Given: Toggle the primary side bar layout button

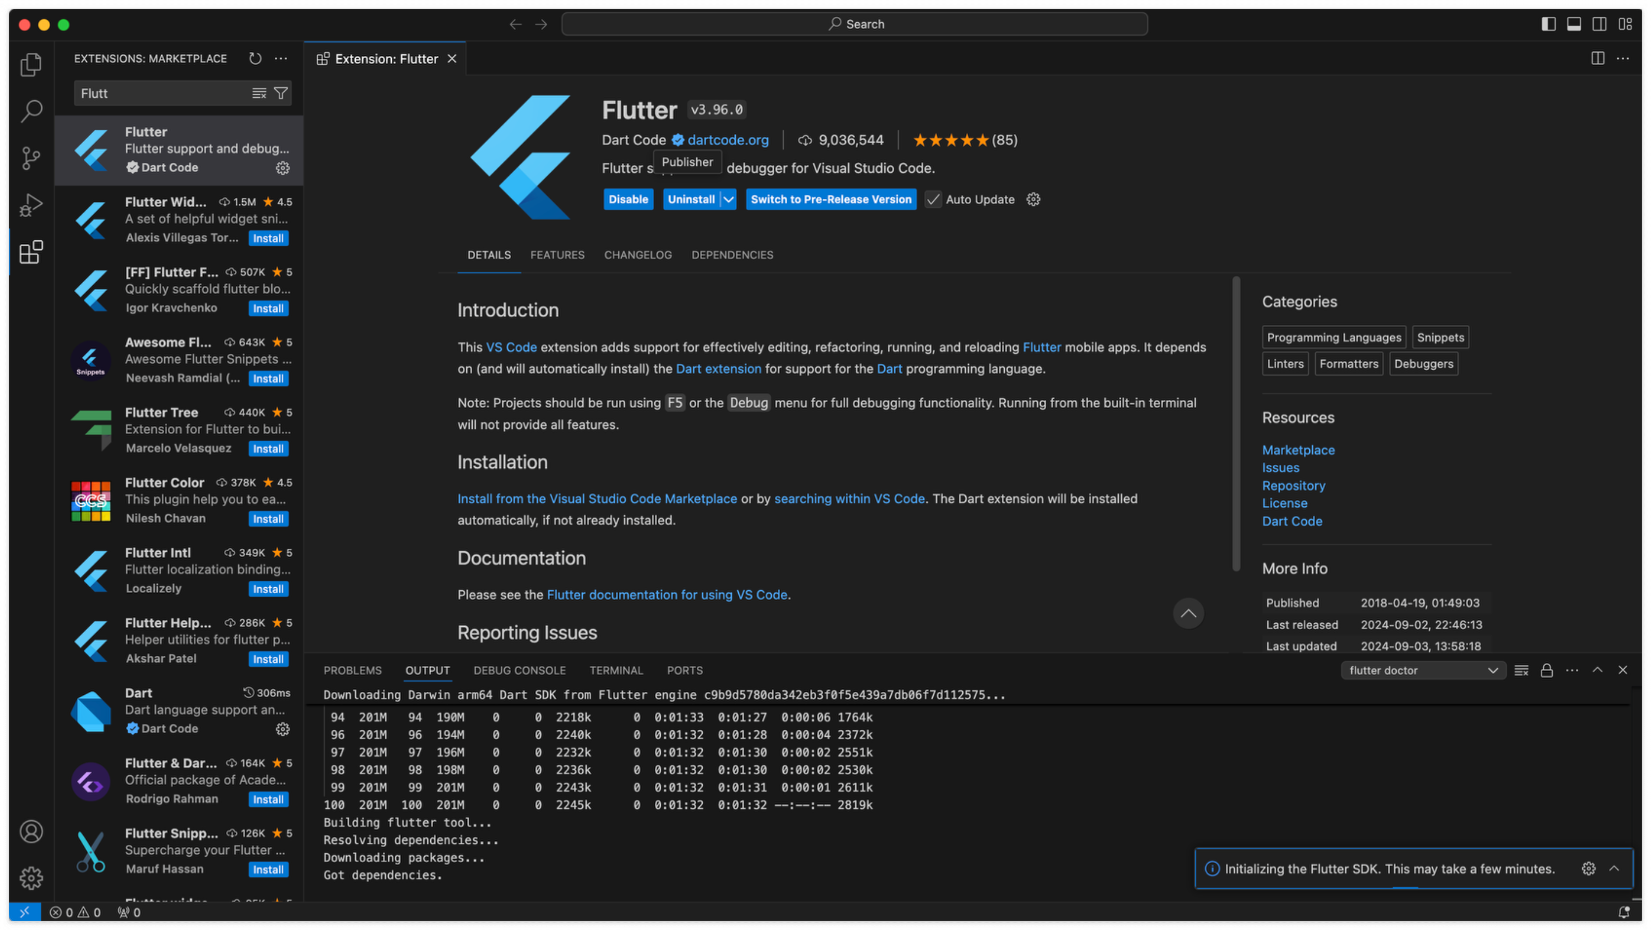Looking at the screenshot, I should [x=1549, y=24].
